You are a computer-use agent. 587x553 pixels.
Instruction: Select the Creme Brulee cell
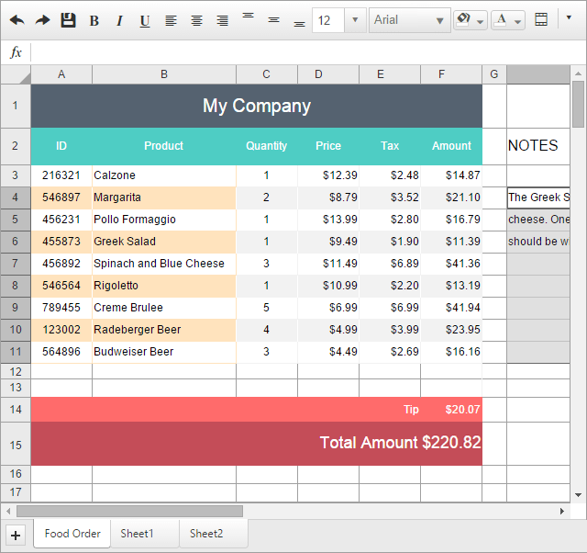164,308
